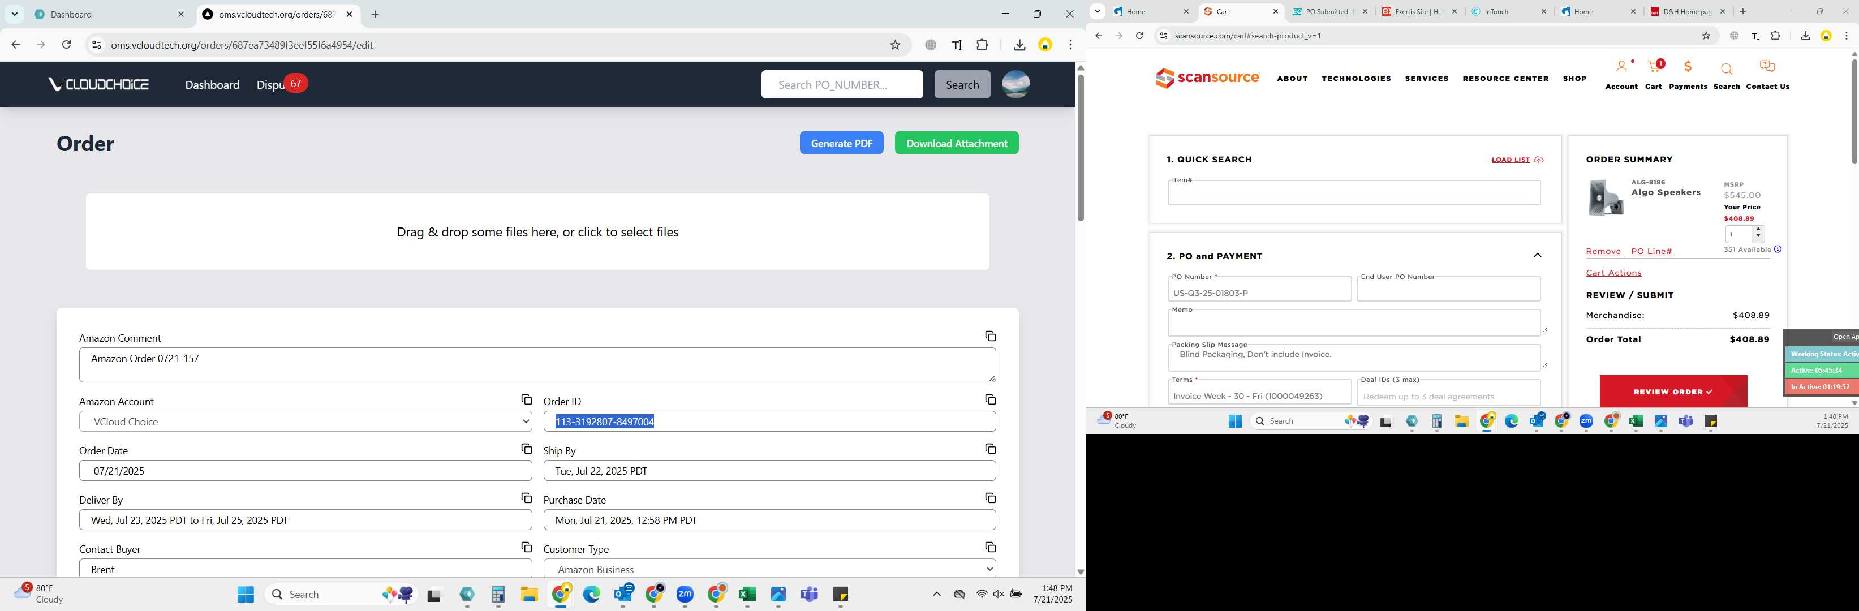The height and width of the screenshot is (611, 1859).
Task: Click REVIEW ORDER button
Action: coord(1673,391)
